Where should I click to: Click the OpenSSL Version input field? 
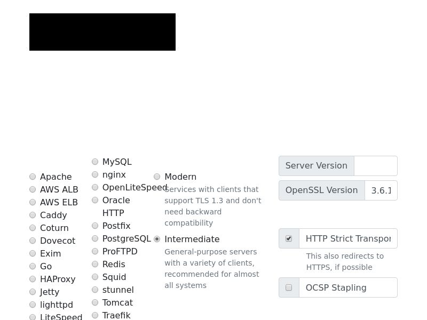(x=381, y=190)
